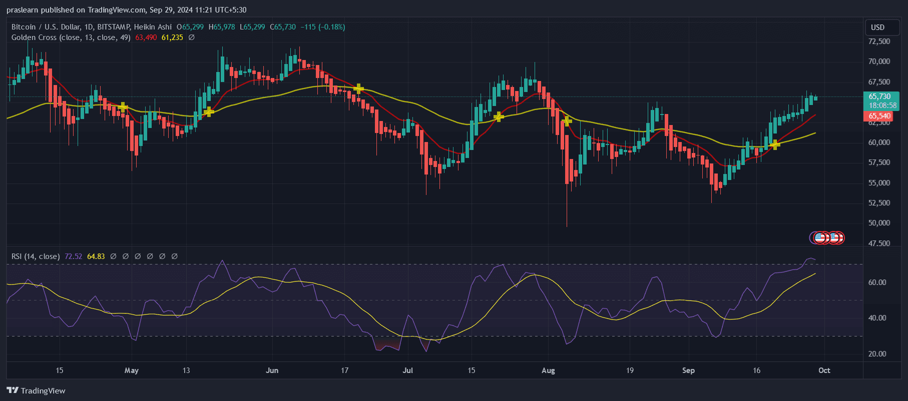
Task: Click the Bitcoin / U.S. Dollar symbol title
Action: click(x=91, y=27)
